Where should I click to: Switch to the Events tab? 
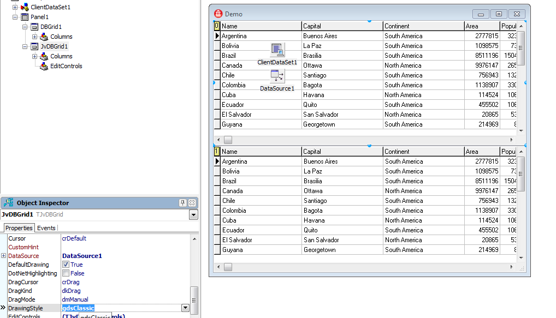[x=46, y=228]
